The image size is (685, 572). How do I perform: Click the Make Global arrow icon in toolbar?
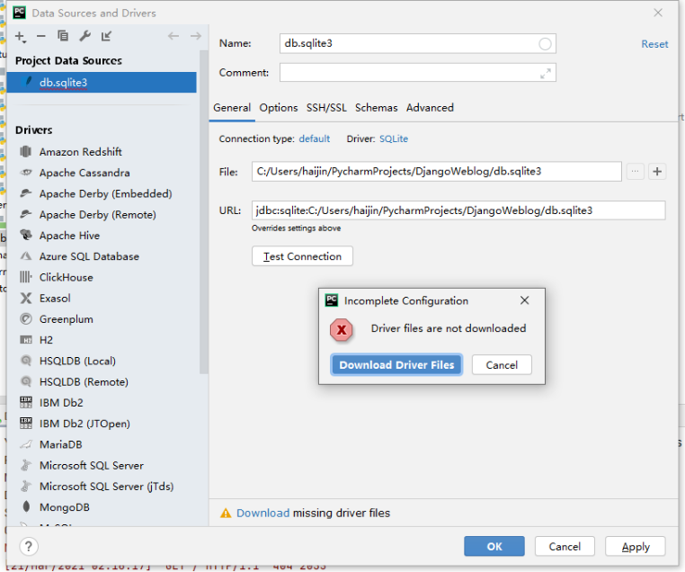tap(107, 36)
